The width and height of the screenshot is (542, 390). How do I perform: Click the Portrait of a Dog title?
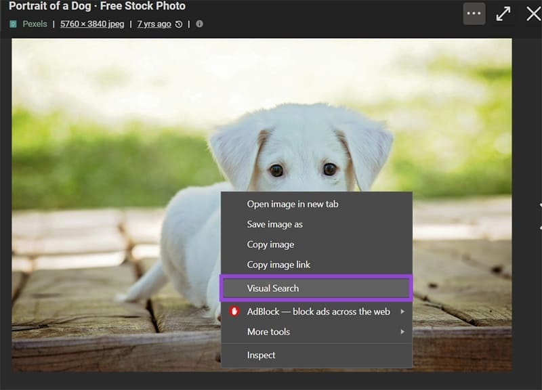(x=97, y=6)
